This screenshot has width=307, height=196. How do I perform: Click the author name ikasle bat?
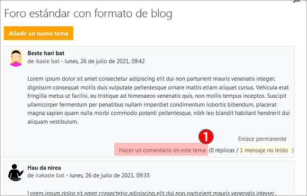click(x=50, y=61)
